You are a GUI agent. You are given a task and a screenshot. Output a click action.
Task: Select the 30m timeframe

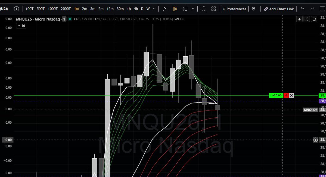pos(120,9)
